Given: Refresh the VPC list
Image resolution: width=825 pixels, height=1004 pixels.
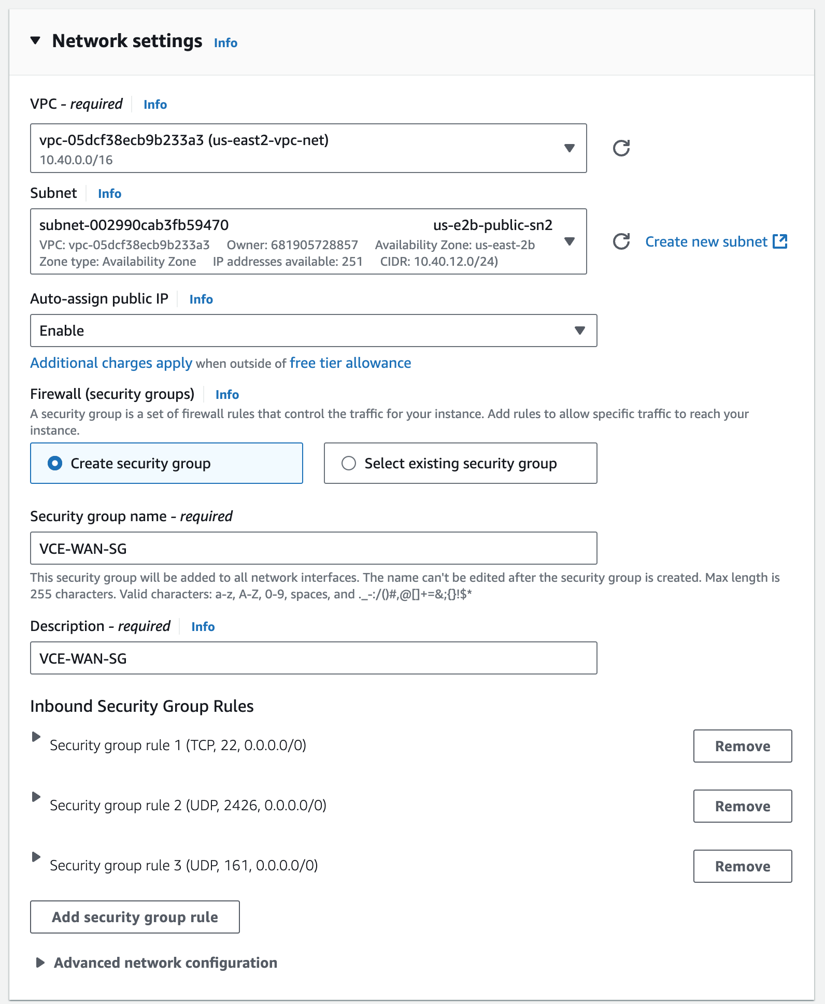Looking at the screenshot, I should click(x=621, y=148).
